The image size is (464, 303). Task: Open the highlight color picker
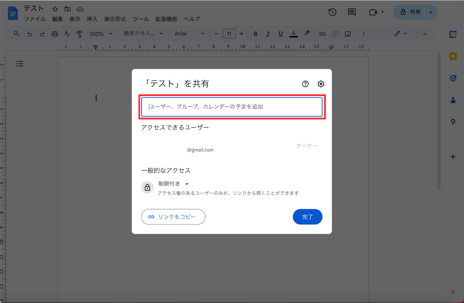point(307,34)
